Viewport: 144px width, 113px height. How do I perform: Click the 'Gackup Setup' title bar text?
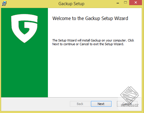[71, 4]
